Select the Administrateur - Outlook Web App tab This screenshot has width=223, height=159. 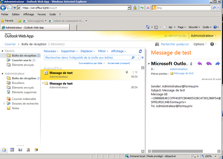click(35, 27)
